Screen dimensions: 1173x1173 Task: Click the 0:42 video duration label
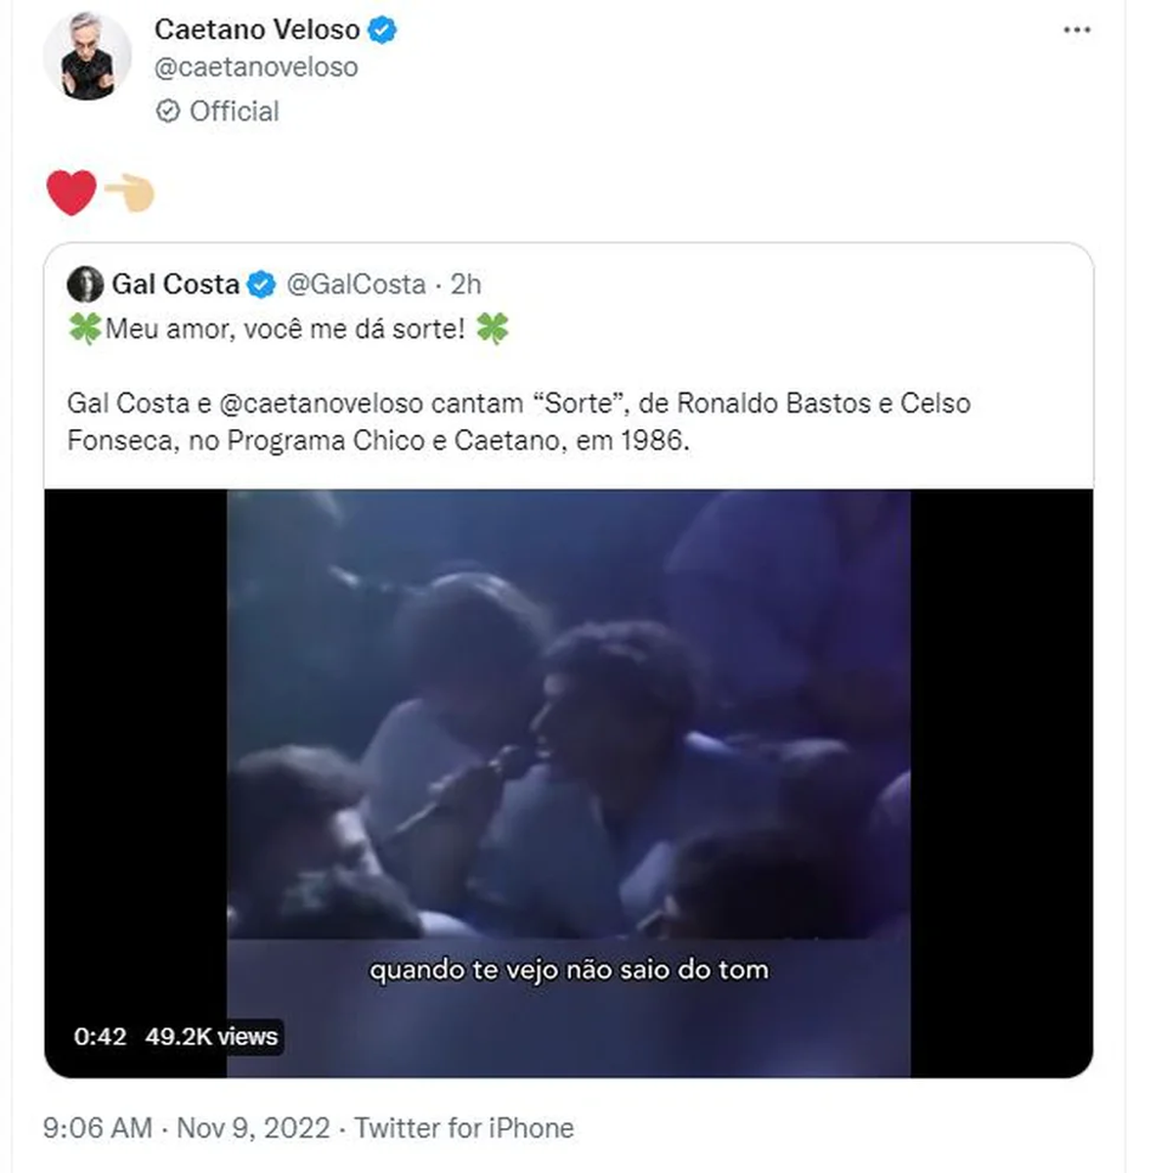coord(100,1036)
